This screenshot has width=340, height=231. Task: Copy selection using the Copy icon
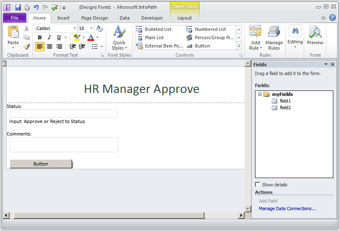(26, 37)
